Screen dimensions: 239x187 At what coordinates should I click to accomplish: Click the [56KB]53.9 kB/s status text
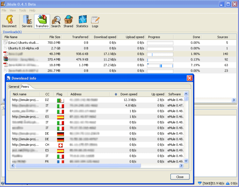[214, 183]
